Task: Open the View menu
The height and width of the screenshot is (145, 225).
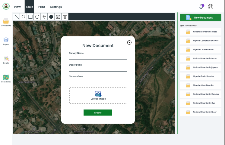Action: pos(17,7)
